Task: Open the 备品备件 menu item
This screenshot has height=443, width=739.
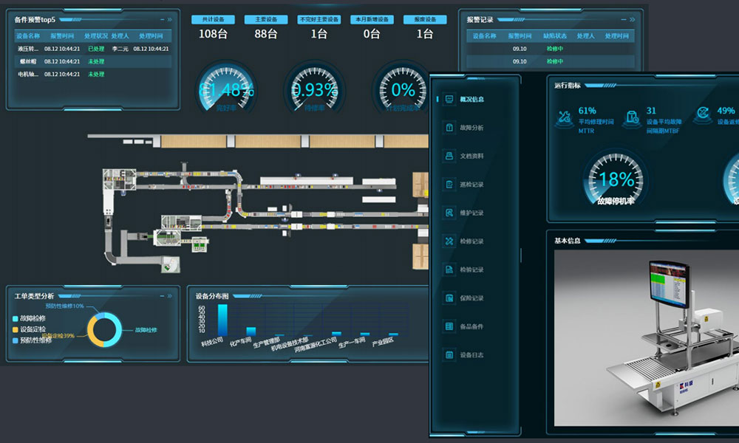Action: 471,326
